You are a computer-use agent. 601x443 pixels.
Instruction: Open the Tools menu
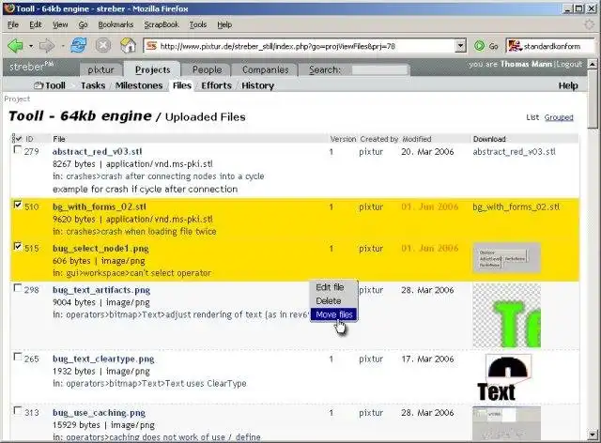[198, 24]
